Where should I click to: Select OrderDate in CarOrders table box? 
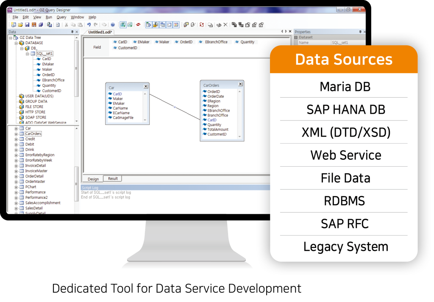coord(216,96)
